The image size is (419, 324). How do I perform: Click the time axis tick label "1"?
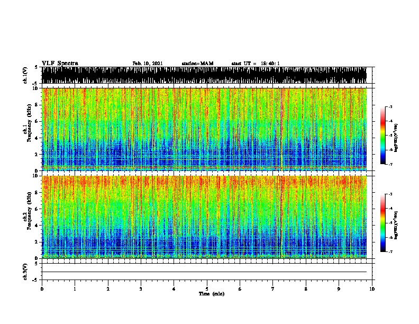[75, 289]
